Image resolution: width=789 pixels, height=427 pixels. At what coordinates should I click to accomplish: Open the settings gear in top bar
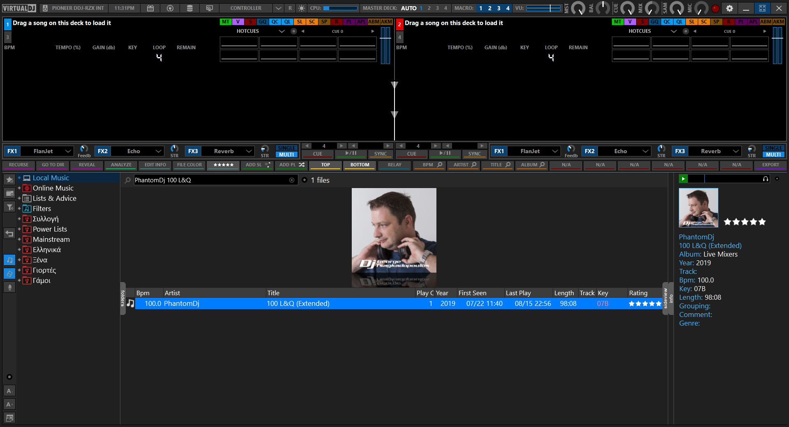click(729, 8)
